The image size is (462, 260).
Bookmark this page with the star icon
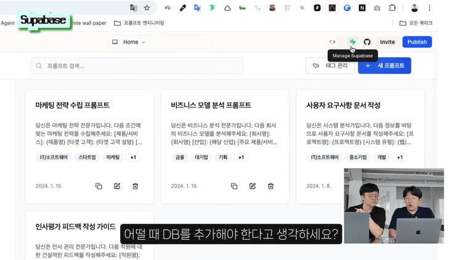pyautogui.click(x=147, y=8)
